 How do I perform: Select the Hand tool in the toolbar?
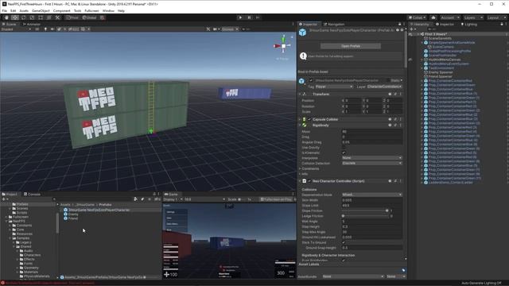pyautogui.click(x=6, y=17)
